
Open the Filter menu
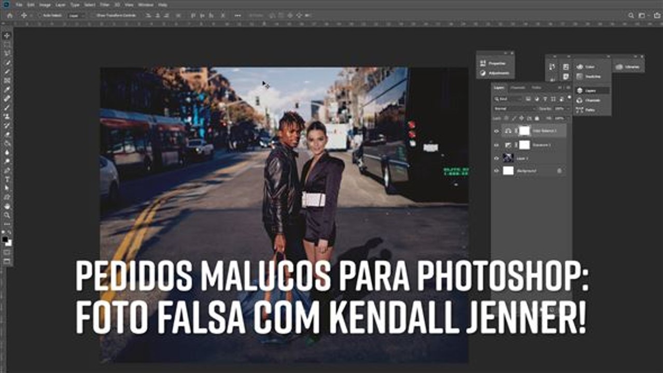[x=104, y=5]
